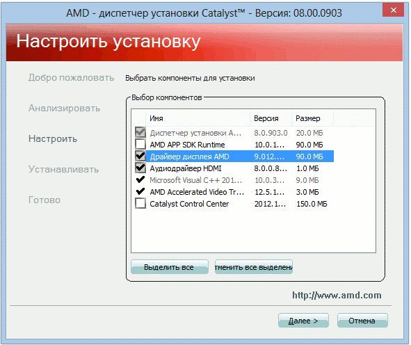This screenshot has width=411, height=345.
Task: Check the AMD APP SDK Runtime checkbox
Action: 140,144
